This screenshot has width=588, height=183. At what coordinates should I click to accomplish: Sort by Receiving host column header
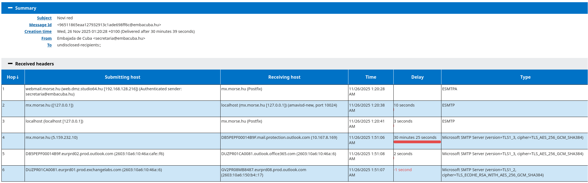pyautogui.click(x=284, y=77)
